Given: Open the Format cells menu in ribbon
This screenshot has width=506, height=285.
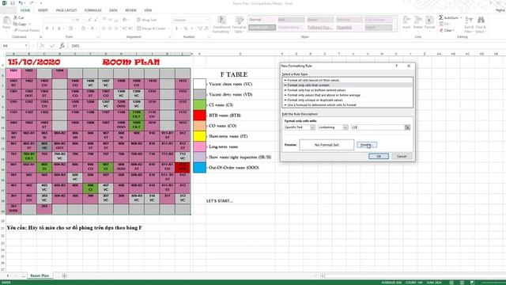Looking at the screenshot, I should click(429, 23).
